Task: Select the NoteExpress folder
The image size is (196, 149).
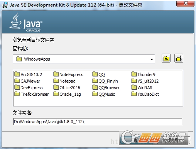Action: 68,74
